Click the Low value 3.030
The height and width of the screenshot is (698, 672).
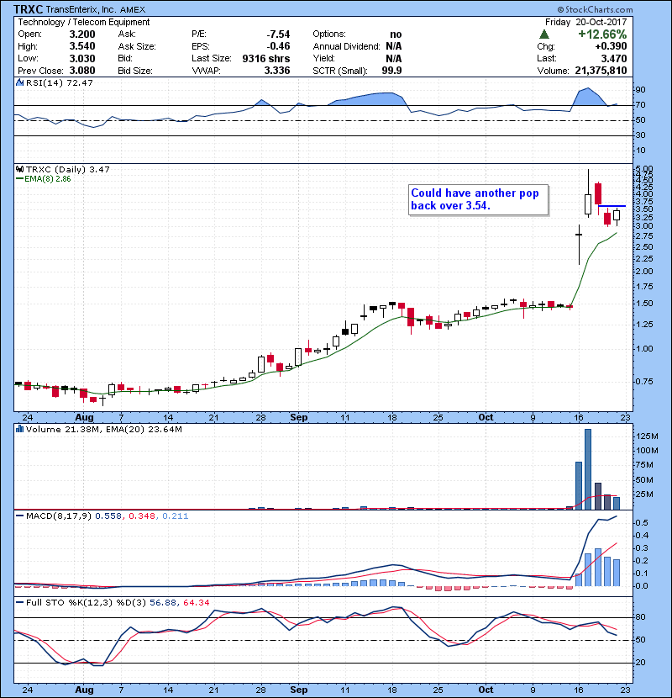coord(82,58)
